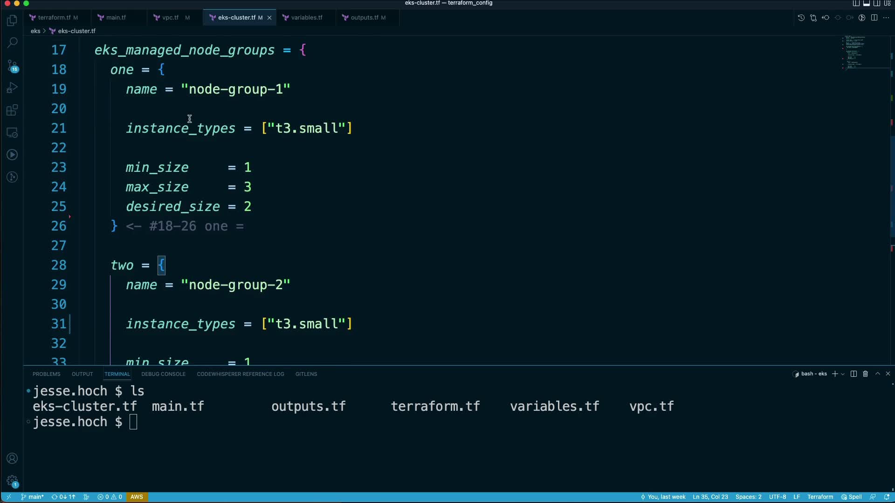
Task: Open the Search view in activity bar
Action: pos(12,43)
